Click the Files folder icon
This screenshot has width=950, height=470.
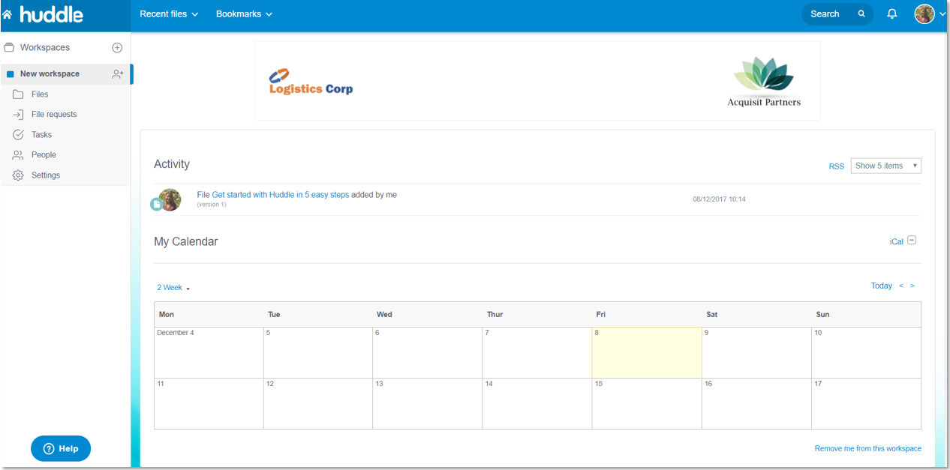coord(18,94)
